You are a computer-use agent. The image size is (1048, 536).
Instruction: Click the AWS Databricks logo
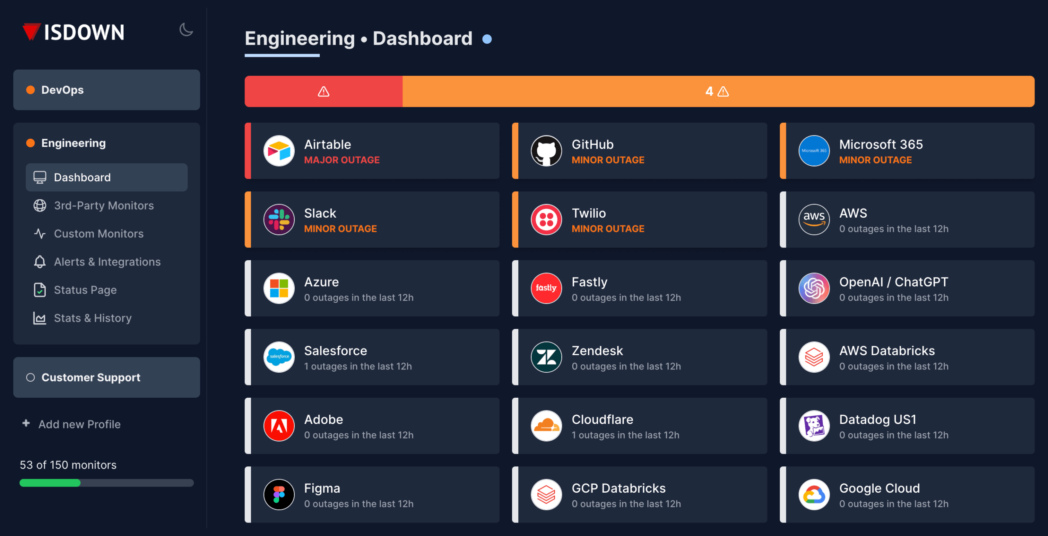(814, 357)
